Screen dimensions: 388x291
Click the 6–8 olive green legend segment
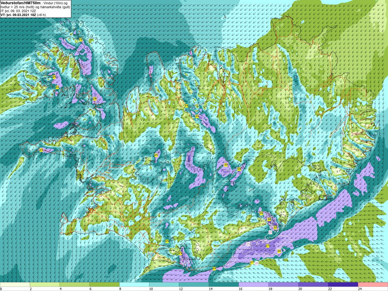105,285
